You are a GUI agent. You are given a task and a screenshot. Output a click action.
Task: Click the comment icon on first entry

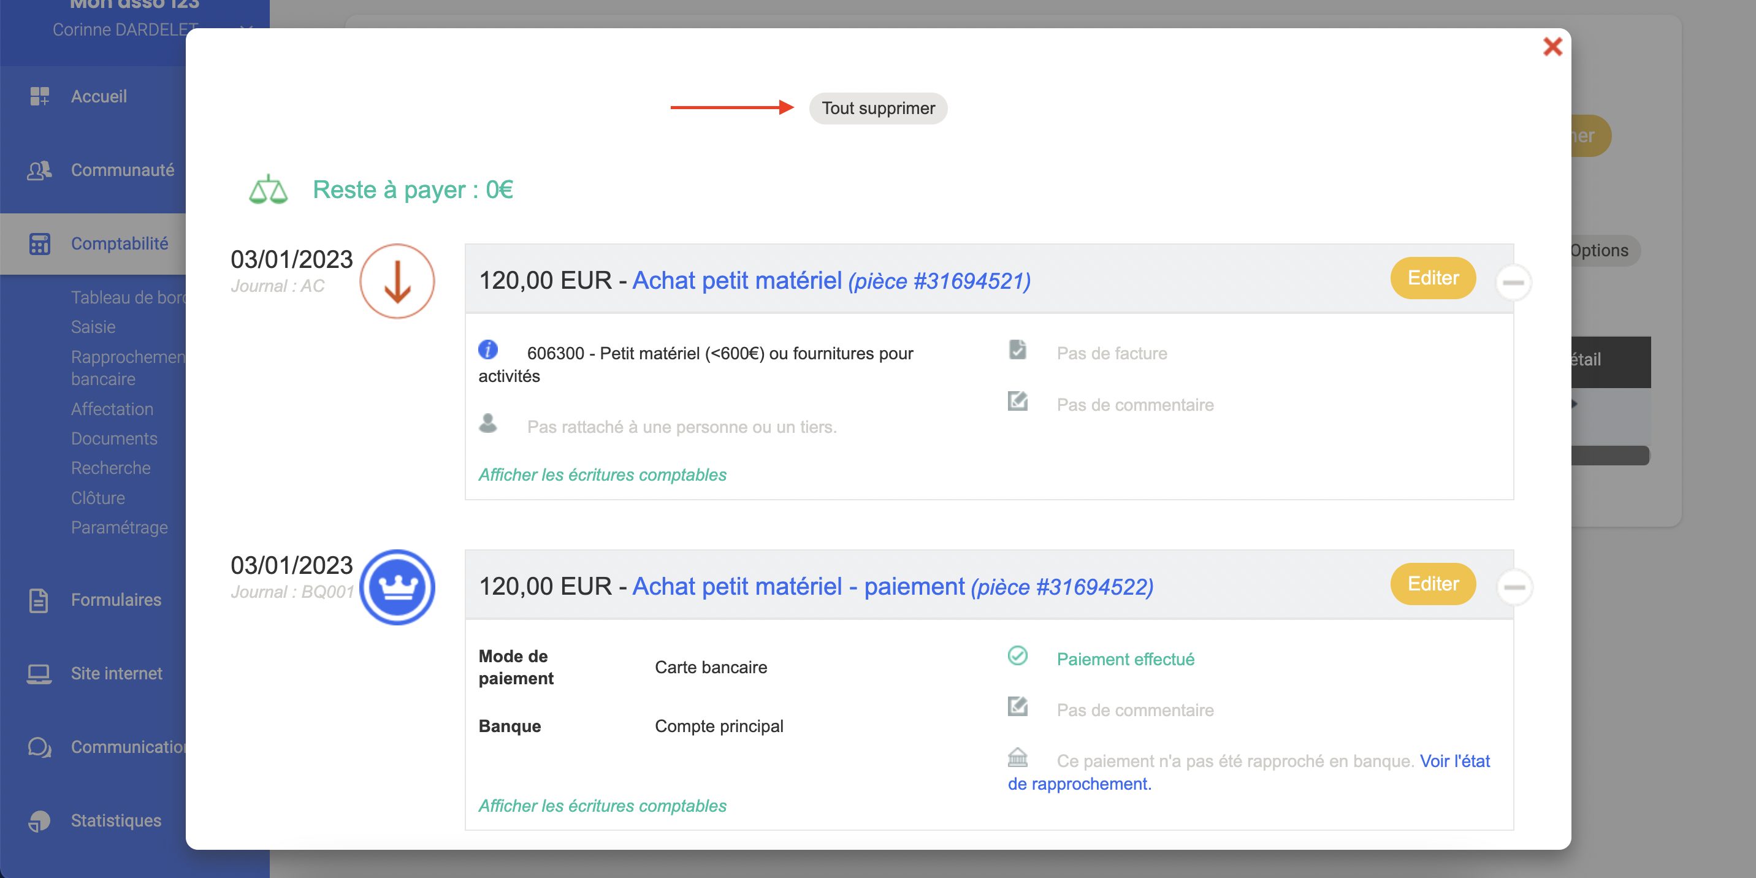pyautogui.click(x=1017, y=402)
